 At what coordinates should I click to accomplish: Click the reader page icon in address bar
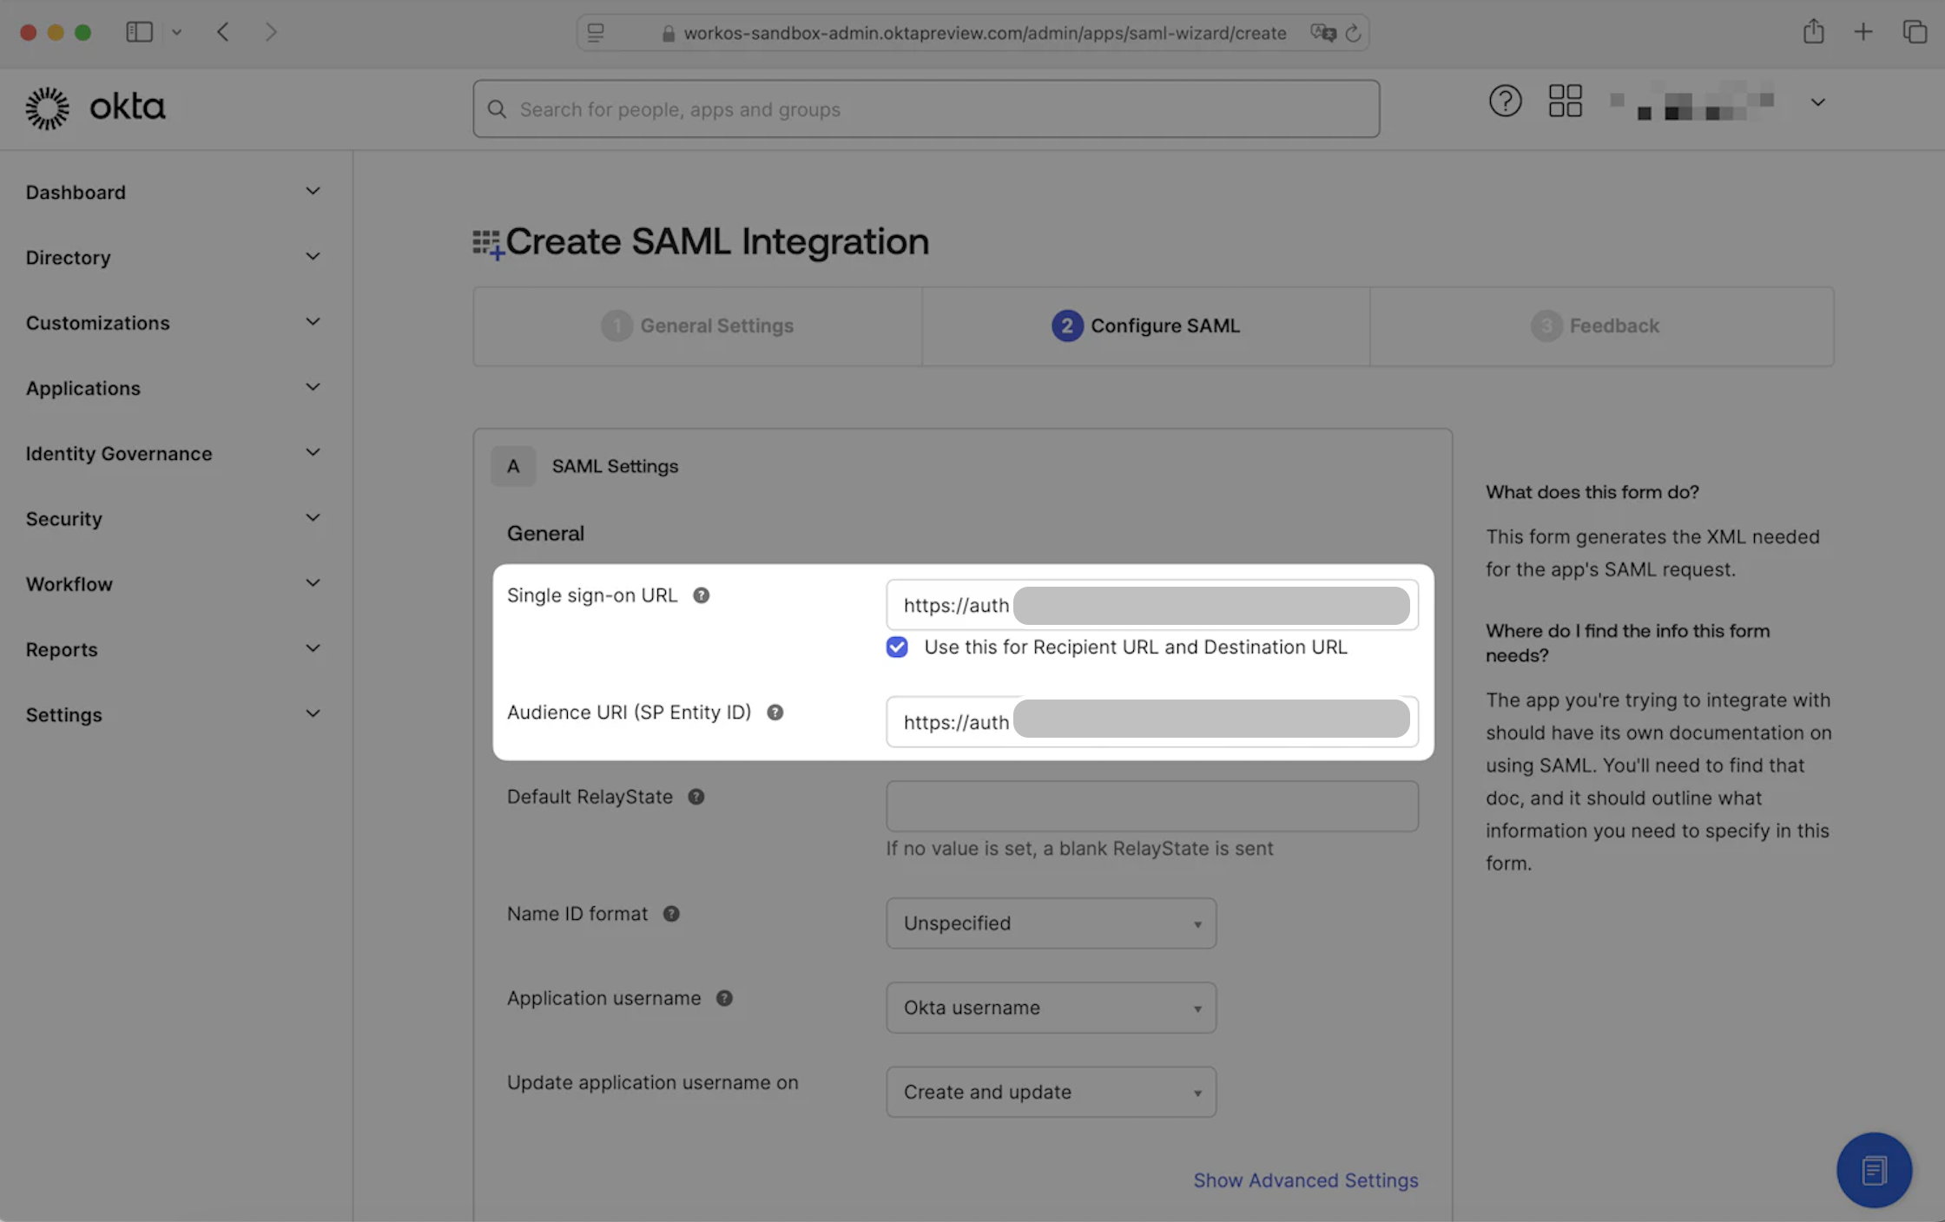(x=596, y=33)
